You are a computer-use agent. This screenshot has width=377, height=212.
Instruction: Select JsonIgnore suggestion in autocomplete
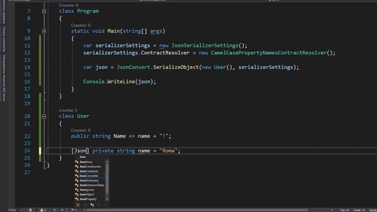pyautogui.click(x=87, y=190)
